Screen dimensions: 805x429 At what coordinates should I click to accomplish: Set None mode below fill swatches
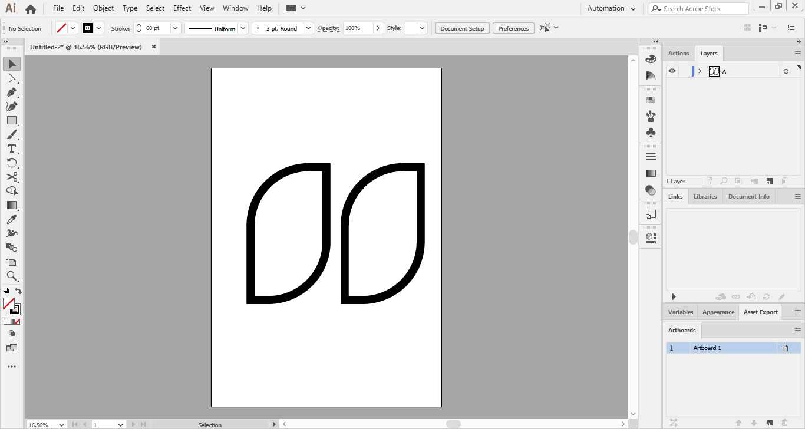click(17, 322)
